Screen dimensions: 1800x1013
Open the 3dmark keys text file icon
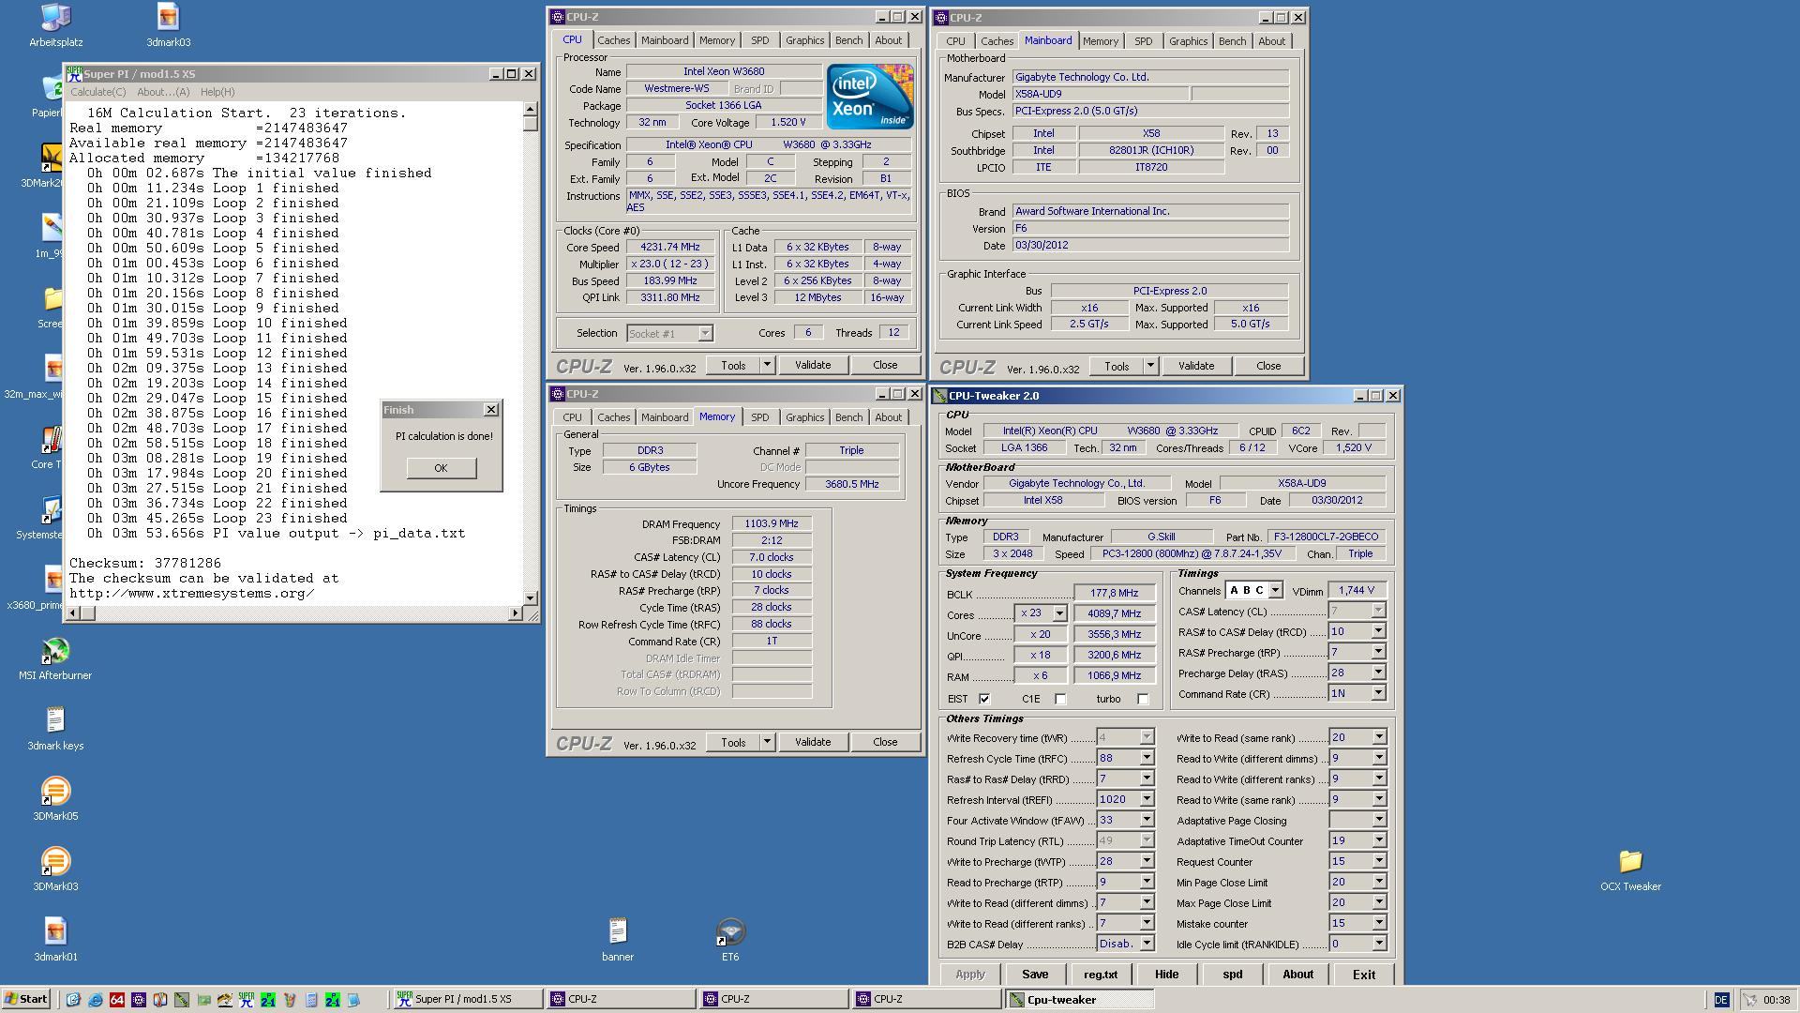[55, 730]
